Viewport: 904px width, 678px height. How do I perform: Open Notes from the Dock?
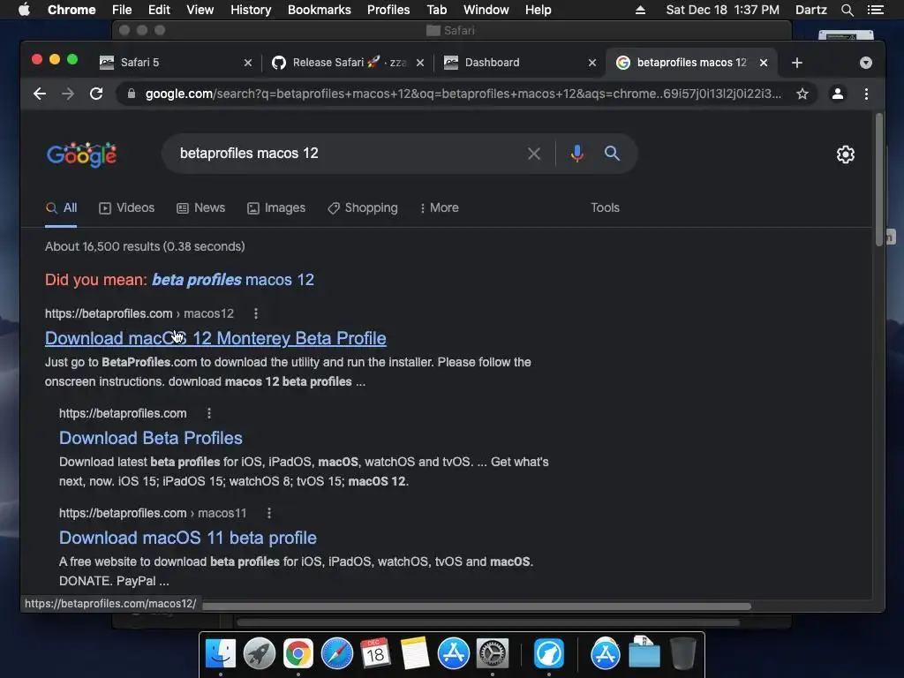pyautogui.click(x=414, y=653)
